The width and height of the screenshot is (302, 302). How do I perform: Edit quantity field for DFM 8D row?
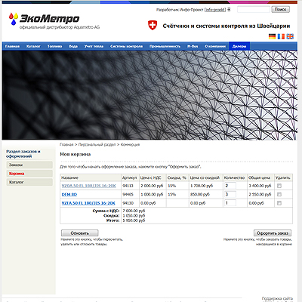click(230, 194)
